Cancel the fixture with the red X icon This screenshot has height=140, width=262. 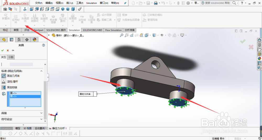click(x=8, y=50)
